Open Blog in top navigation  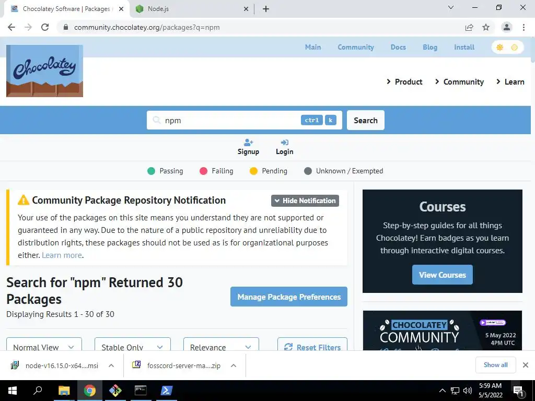[430, 47]
